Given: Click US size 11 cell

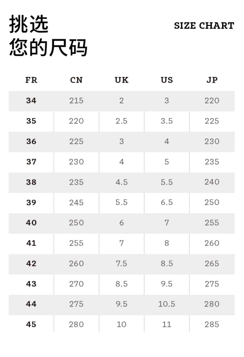Looking at the screenshot, I should pos(167,324).
